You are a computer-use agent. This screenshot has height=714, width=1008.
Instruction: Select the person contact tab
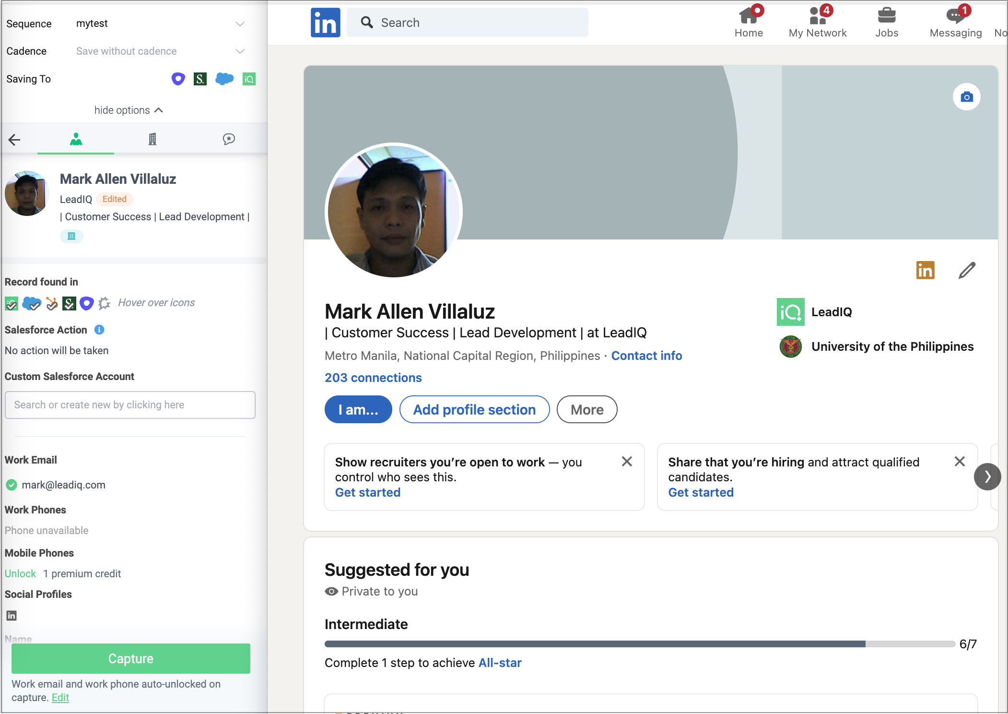(76, 139)
